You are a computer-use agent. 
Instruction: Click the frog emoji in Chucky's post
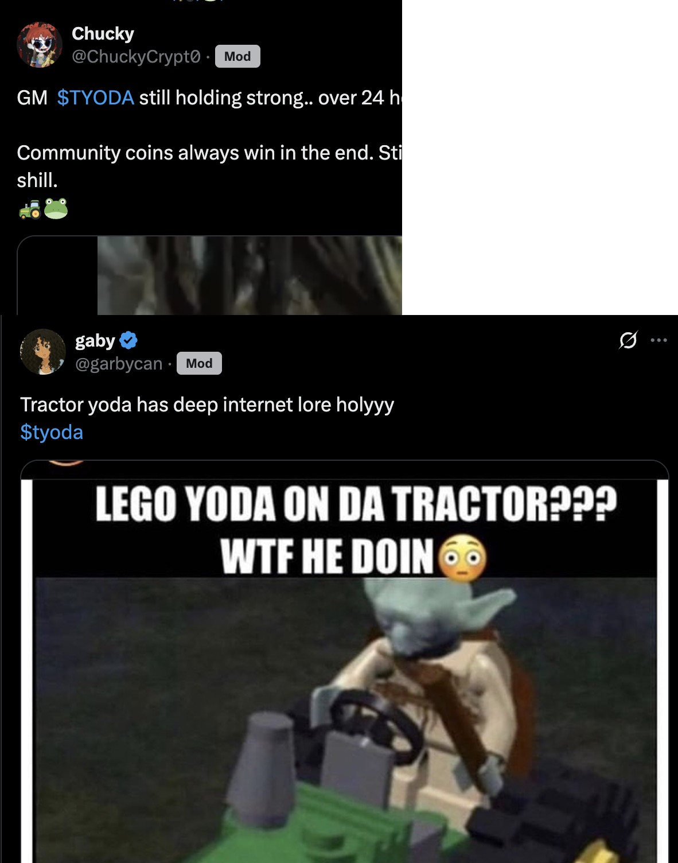coord(56,208)
